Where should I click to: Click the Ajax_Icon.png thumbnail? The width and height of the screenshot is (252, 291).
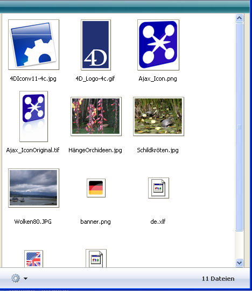pyautogui.click(x=158, y=45)
